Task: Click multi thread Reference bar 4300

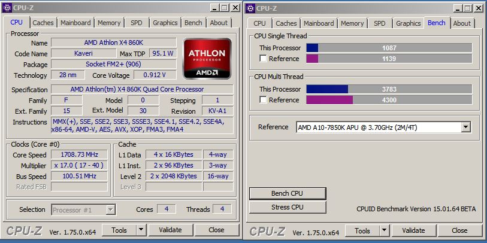Action: 389,100
